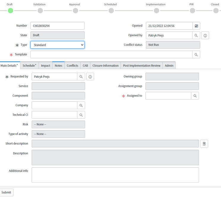Click the State field showing Draft

[58, 35]
